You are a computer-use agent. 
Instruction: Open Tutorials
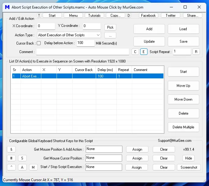pyautogui.click(x=94, y=16)
